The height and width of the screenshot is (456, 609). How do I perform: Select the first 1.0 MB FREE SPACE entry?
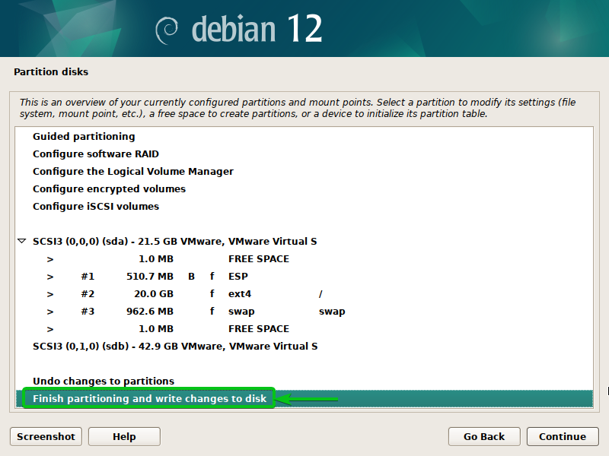259,259
